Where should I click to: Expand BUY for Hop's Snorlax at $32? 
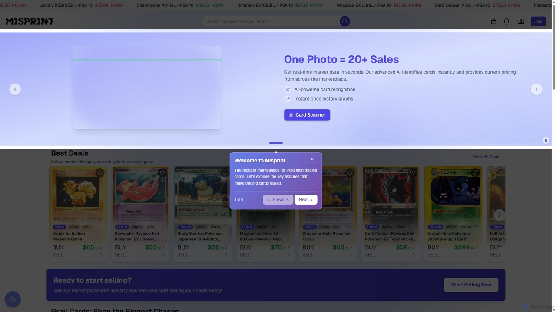point(202,247)
